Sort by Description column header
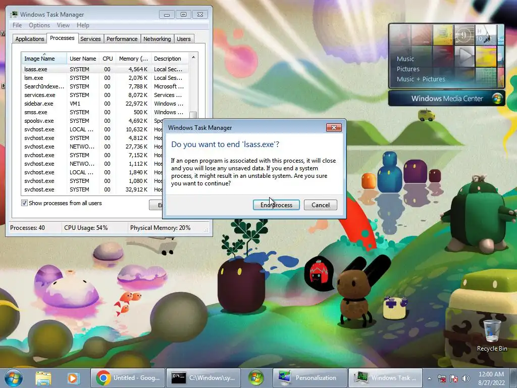 coord(170,59)
